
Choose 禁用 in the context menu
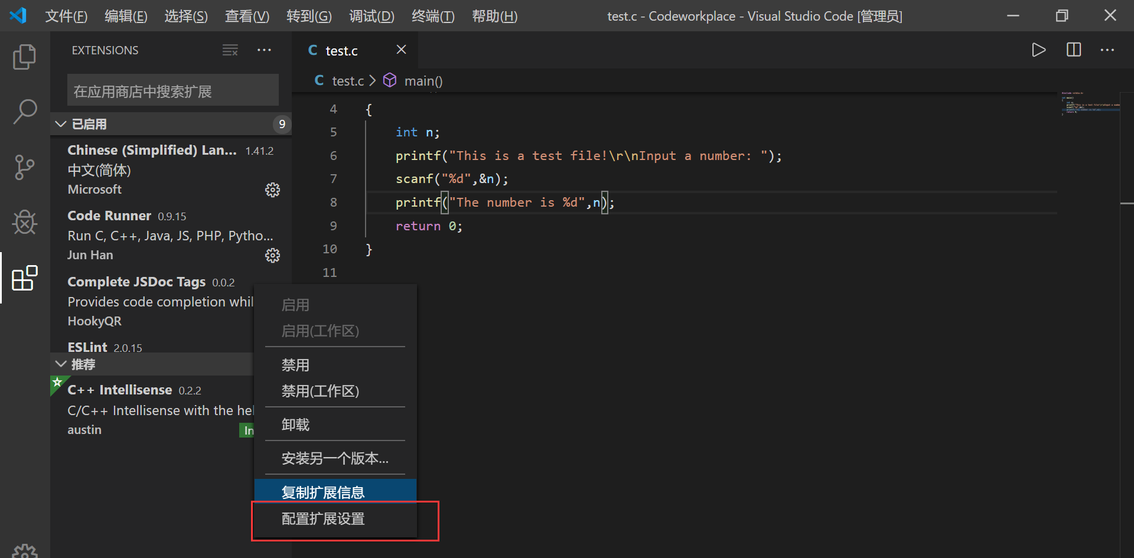pos(335,365)
